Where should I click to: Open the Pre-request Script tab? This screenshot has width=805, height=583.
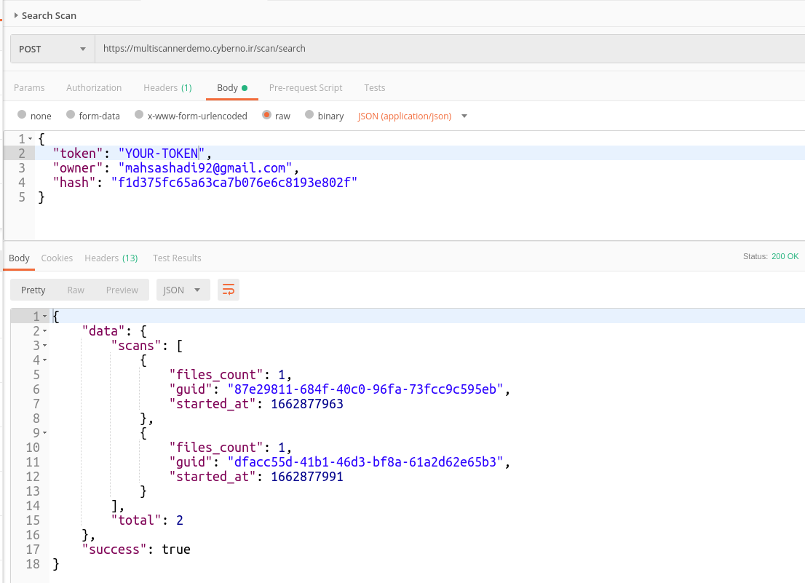coord(305,87)
